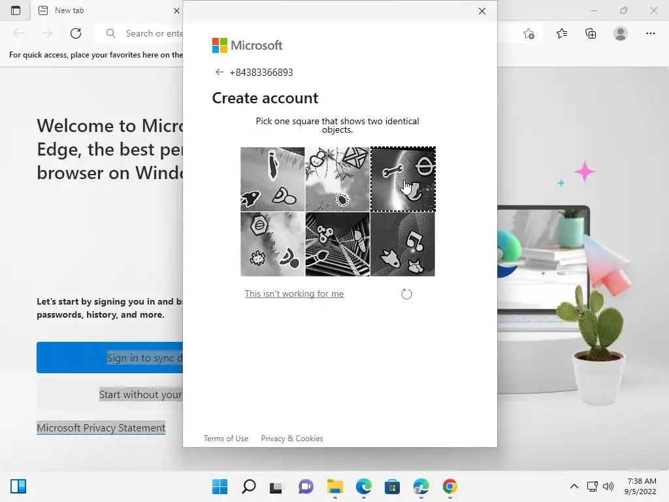
Task: Close the Create account dialog
Action: 482,11
